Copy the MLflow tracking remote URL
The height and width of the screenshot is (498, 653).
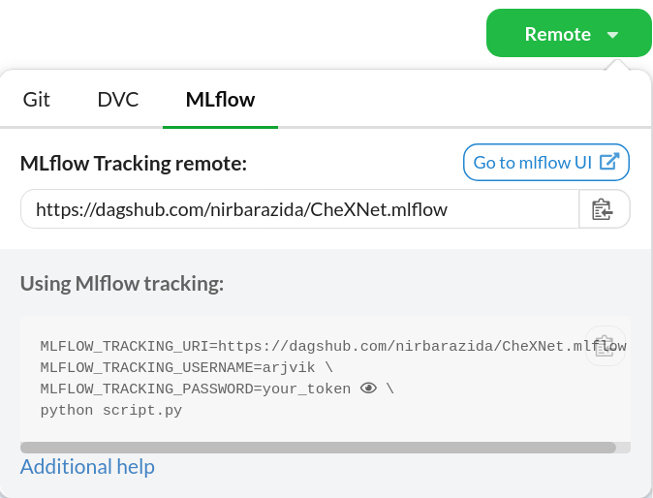tap(604, 209)
